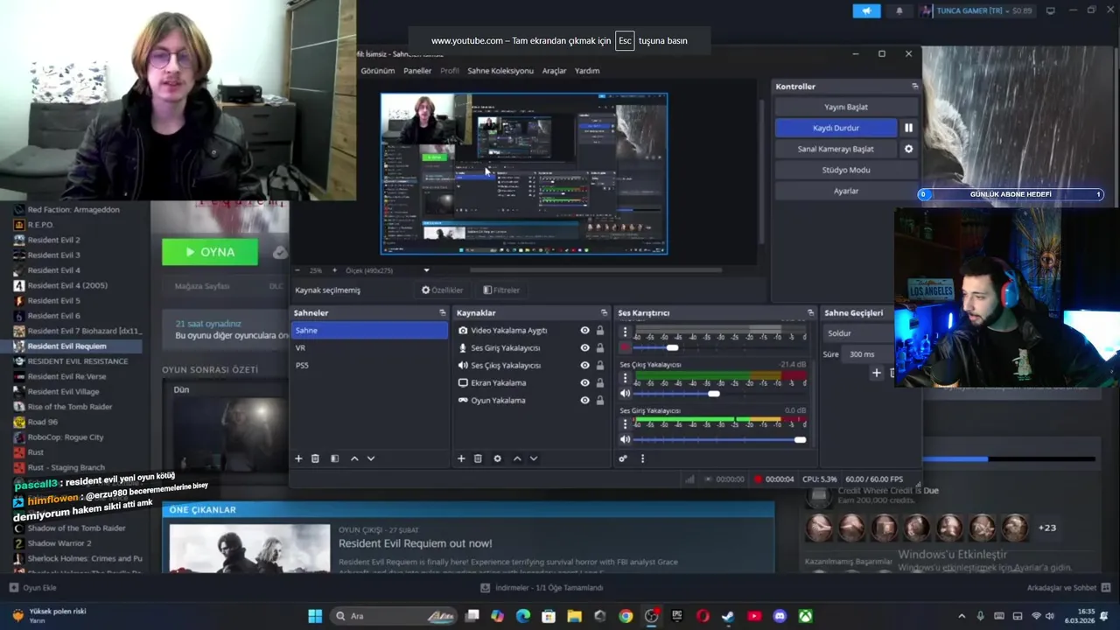Stop recording with Kaydı Durdur button
The image size is (1120, 630).
click(x=836, y=128)
